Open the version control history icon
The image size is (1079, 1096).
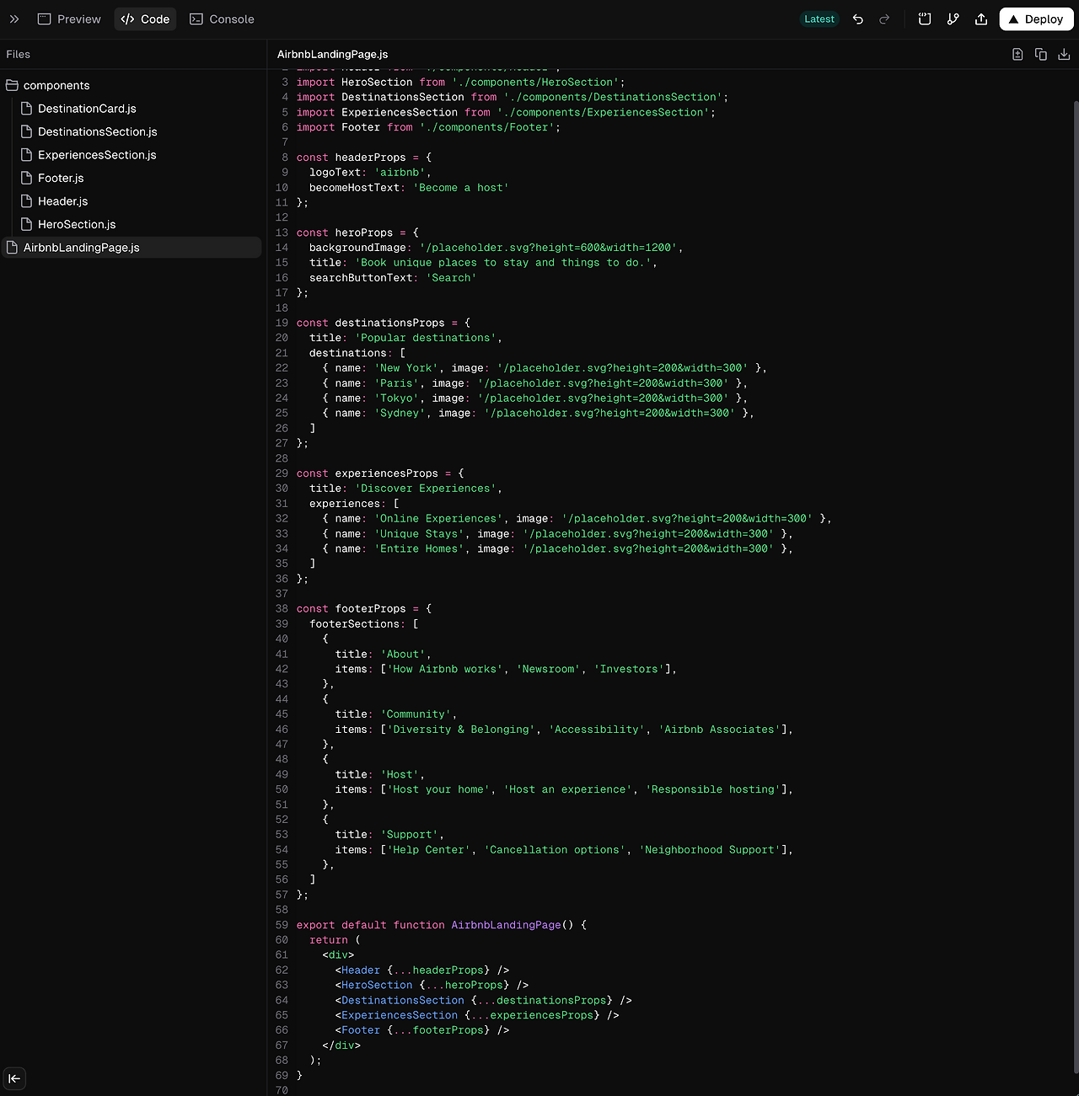[953, 19]
